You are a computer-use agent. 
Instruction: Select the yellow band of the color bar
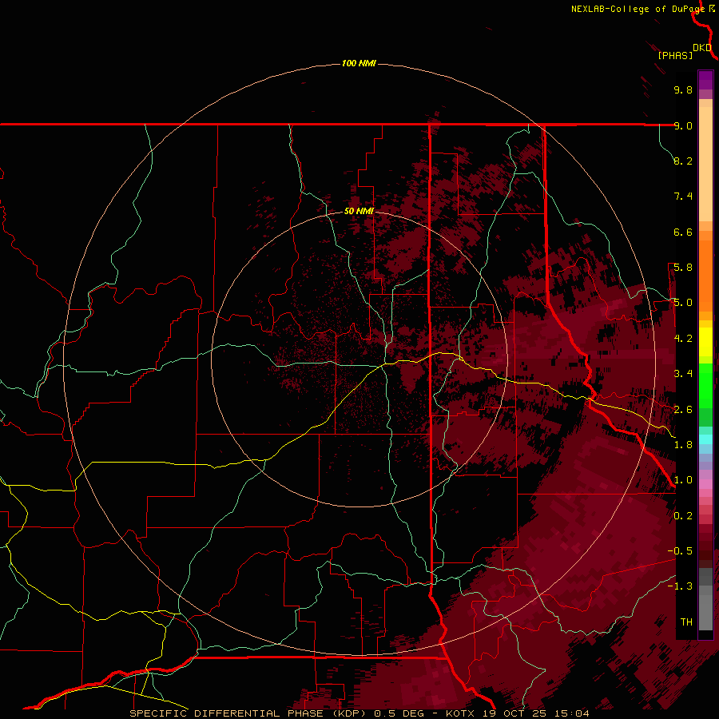[705, 342]
